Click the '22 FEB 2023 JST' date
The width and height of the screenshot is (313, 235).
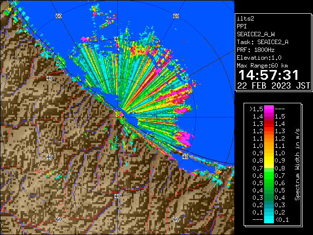[274, 86]
